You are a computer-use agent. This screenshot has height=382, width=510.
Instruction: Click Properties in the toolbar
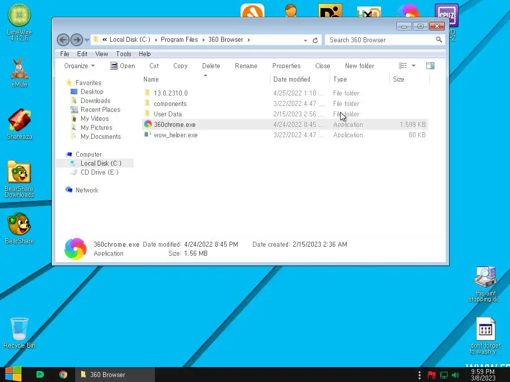[286, 66]
